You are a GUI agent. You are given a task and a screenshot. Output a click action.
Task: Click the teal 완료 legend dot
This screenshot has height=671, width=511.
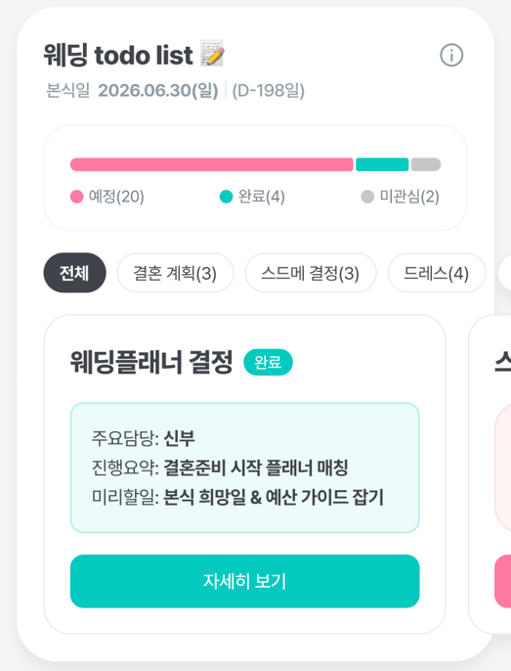click(x=226, y=197)
